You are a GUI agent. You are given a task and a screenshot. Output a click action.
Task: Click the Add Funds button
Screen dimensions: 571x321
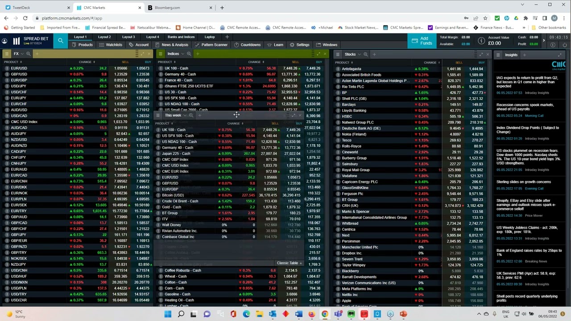pyautogui.click(x=422, y=41)
